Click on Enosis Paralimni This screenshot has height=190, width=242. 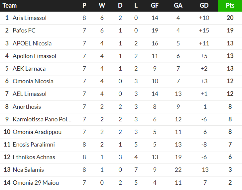pos(34,145)
